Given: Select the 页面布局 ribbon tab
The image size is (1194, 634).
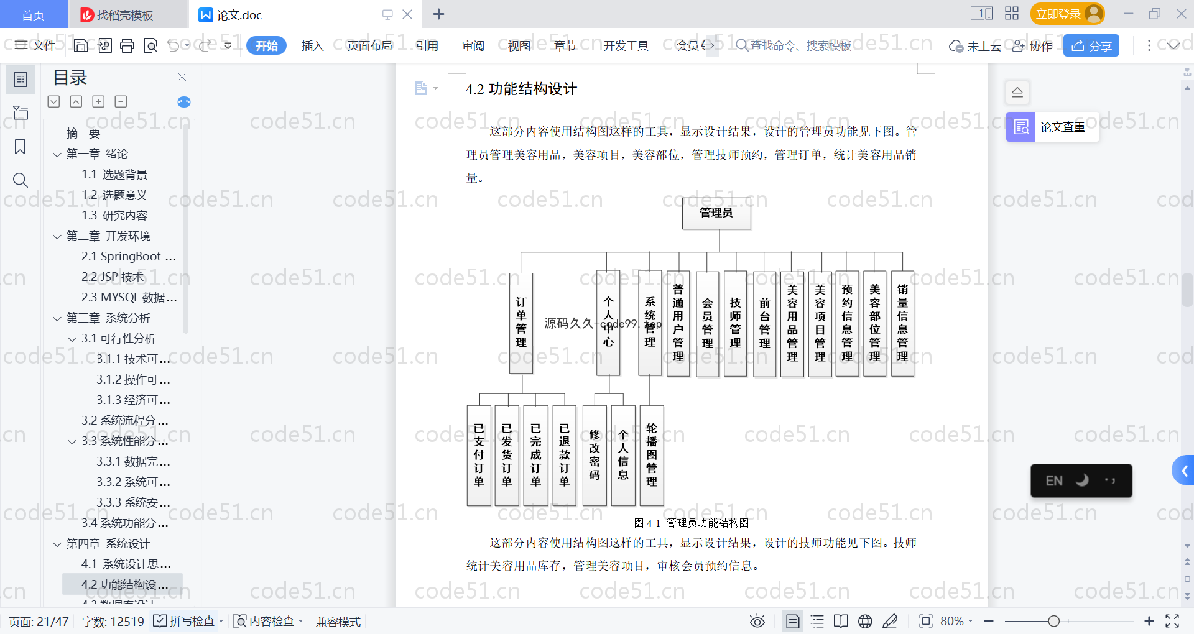Looking at the screenshot, I should coord(369,45).
